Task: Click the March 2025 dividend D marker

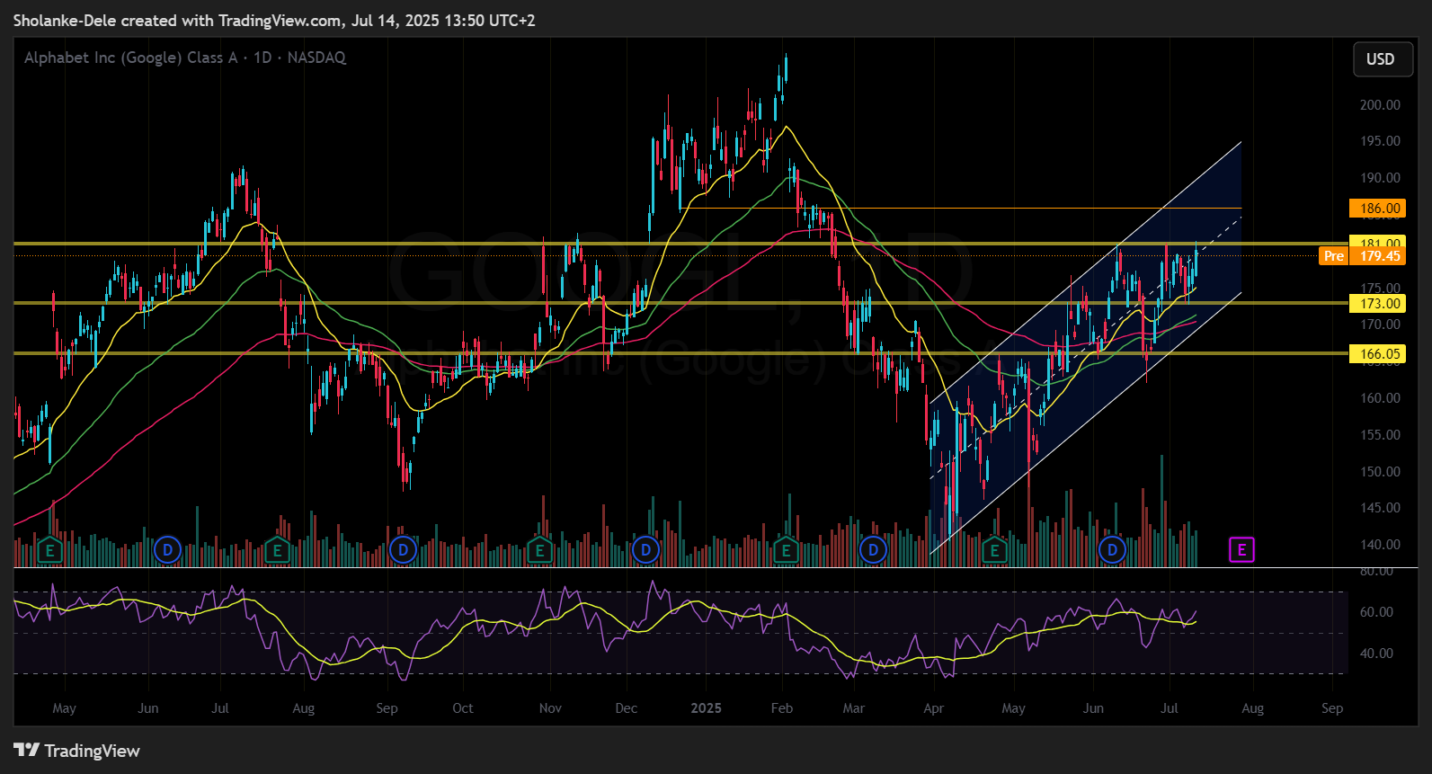Action: pyautogui.click(x=873, y=549)
